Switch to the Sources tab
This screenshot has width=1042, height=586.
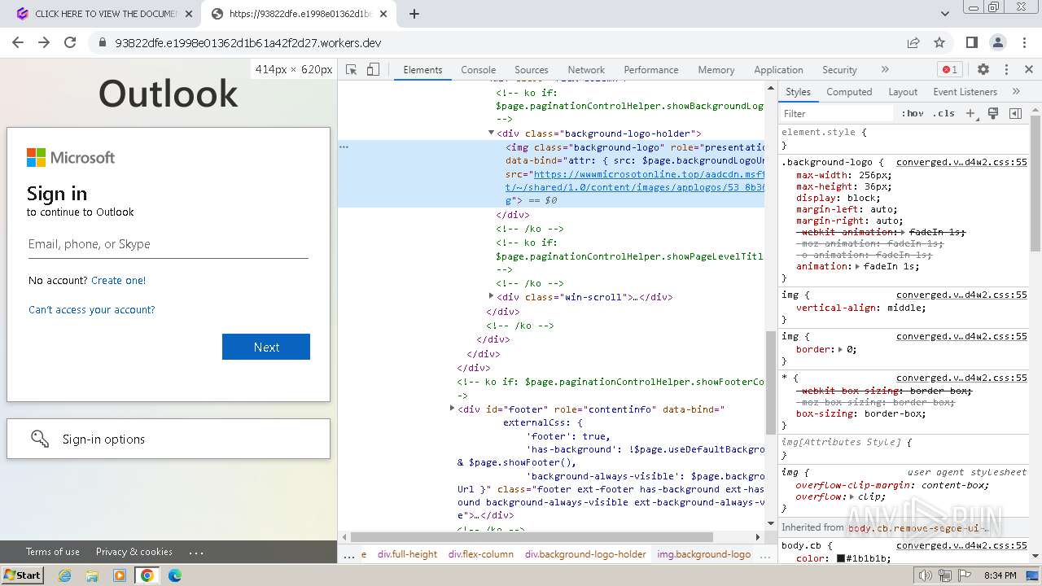click(x=531, y=70)
